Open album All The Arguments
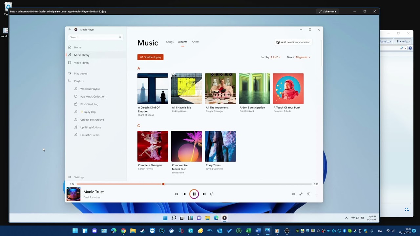Image resolution: width=420 pixels, height=236 pixels. click(220, 88)
